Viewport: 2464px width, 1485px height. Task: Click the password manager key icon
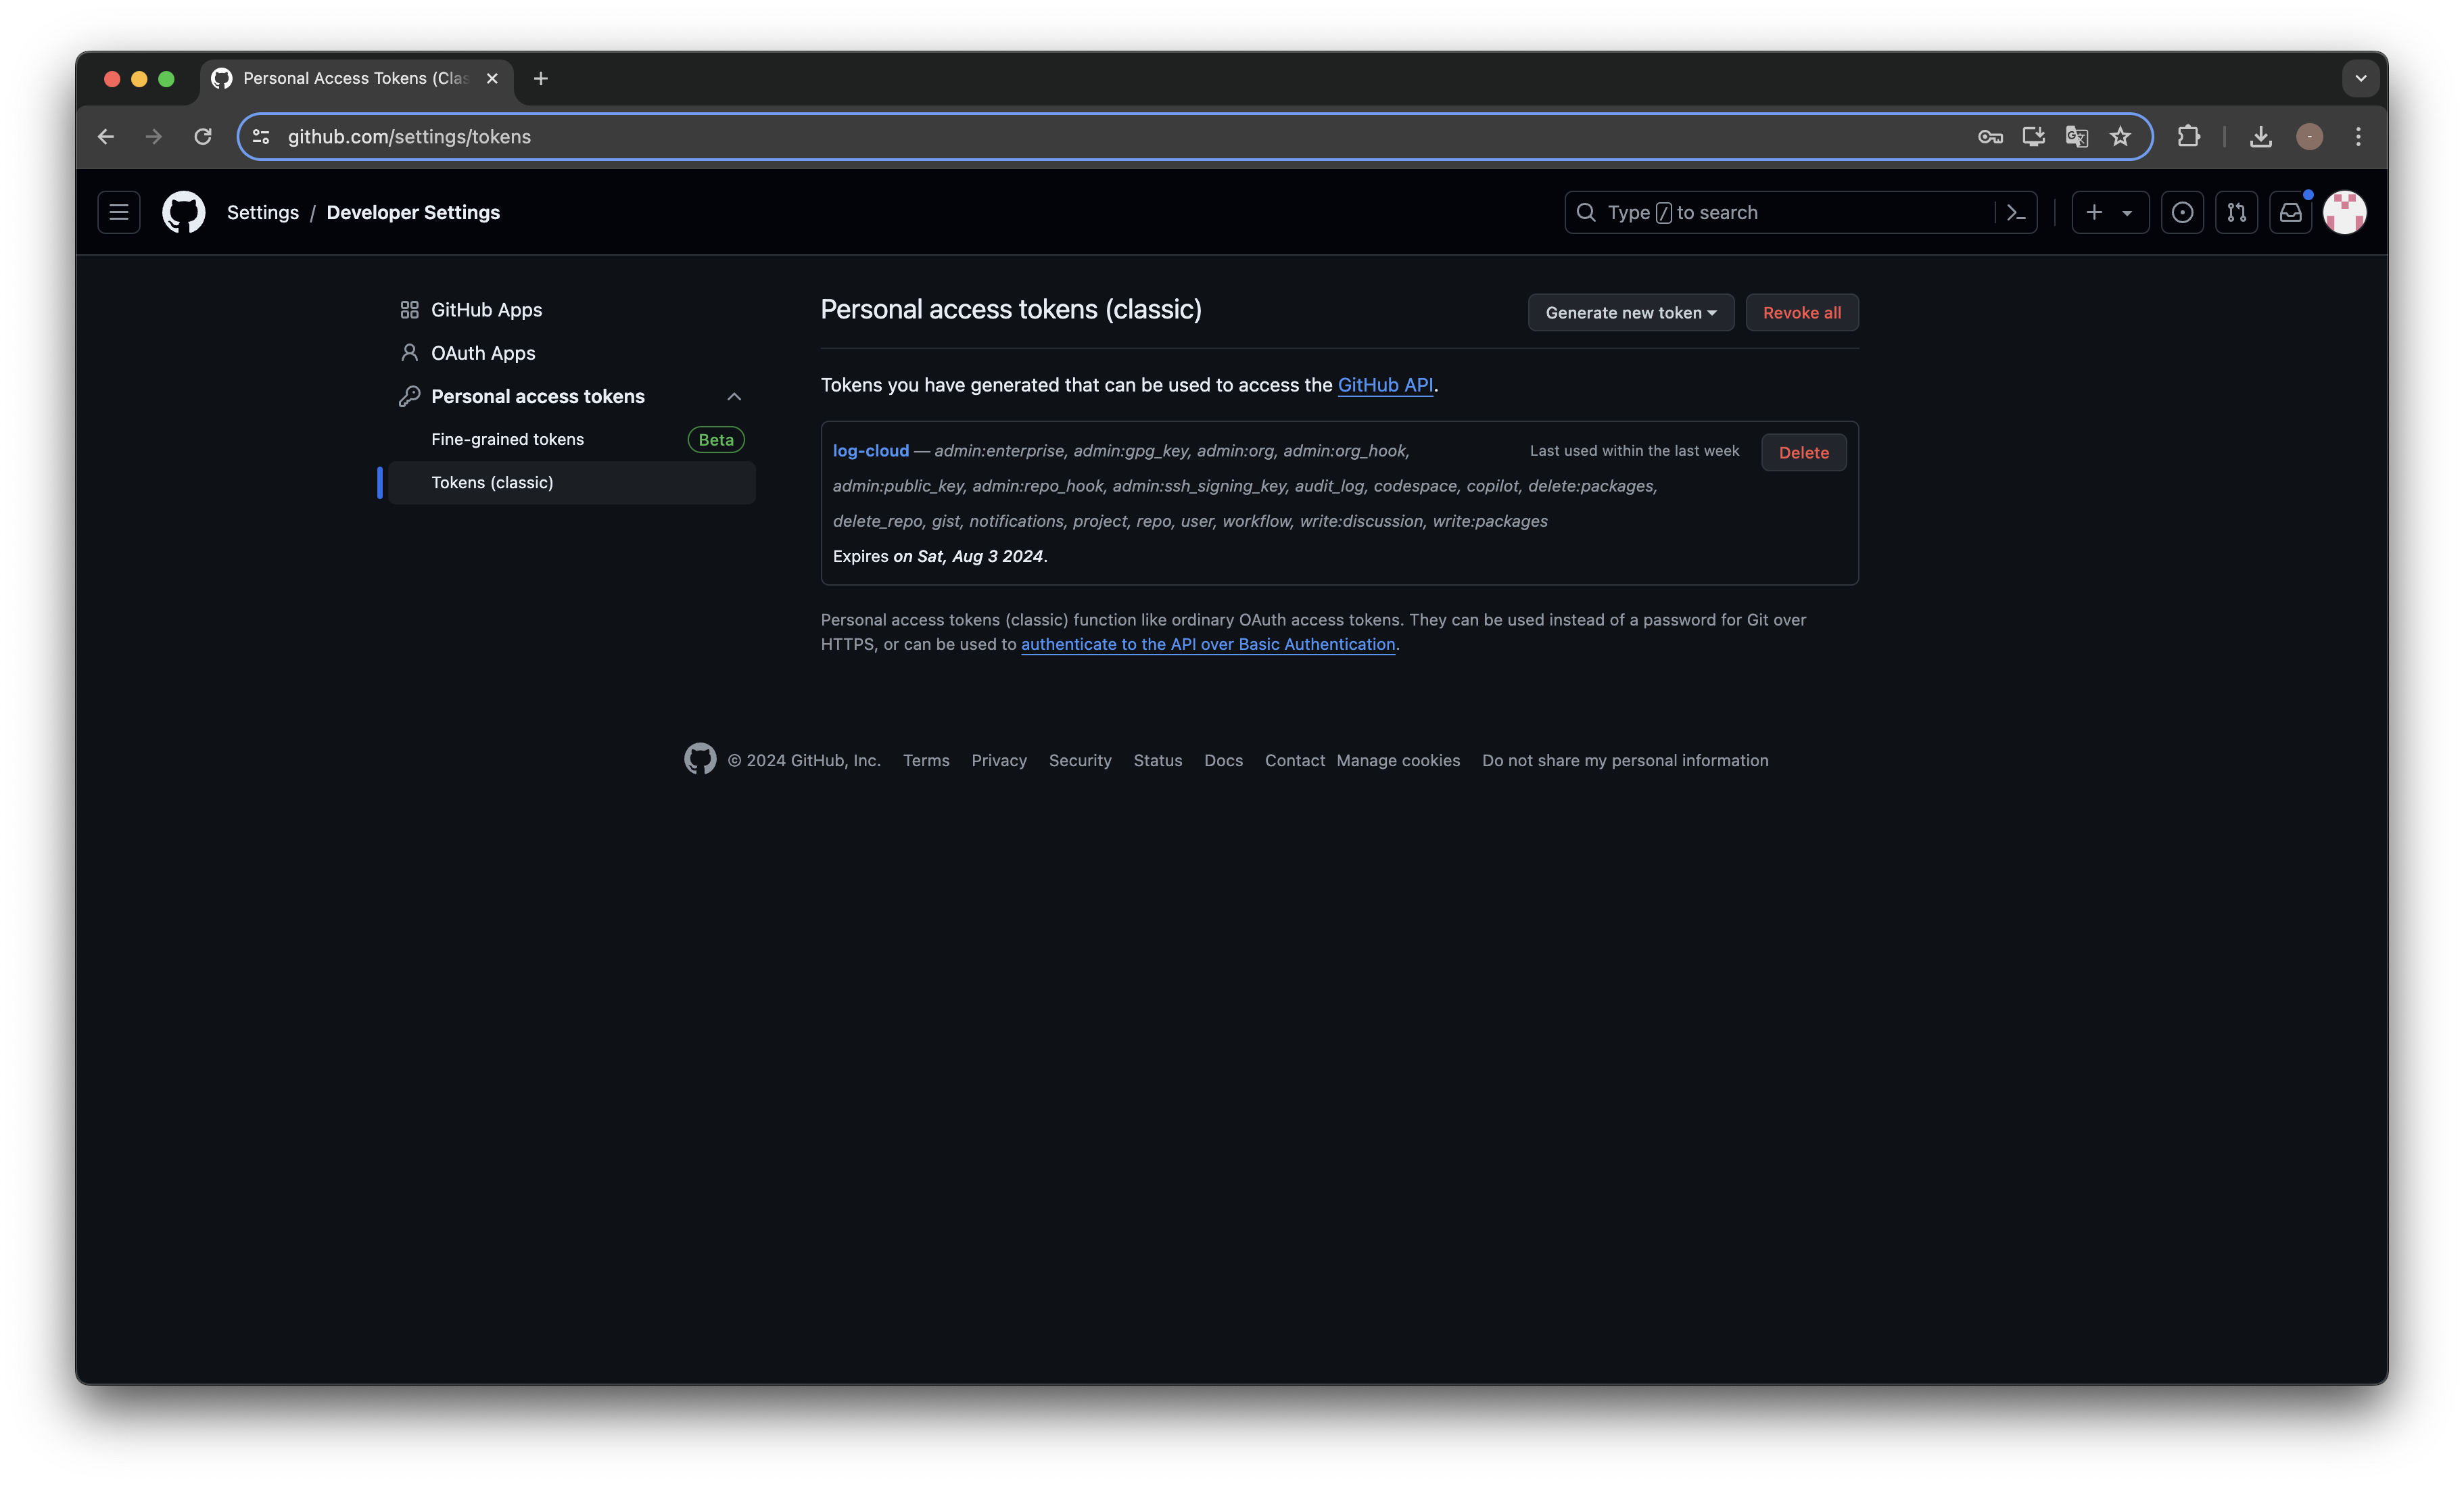point(1990,136)
